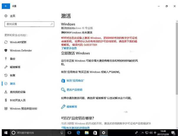Screen dimensions: 178x136
Task: Open activation details link at bottom
Action: pyautogui.click(x=75, y=128)
